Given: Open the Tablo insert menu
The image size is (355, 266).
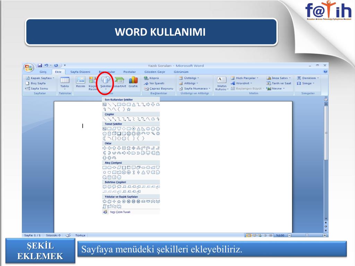Looking at the screenshot, I should tap(64, 83).
